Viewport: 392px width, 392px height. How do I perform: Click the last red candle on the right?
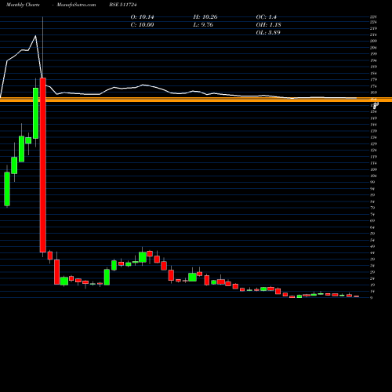click(357, 296)
